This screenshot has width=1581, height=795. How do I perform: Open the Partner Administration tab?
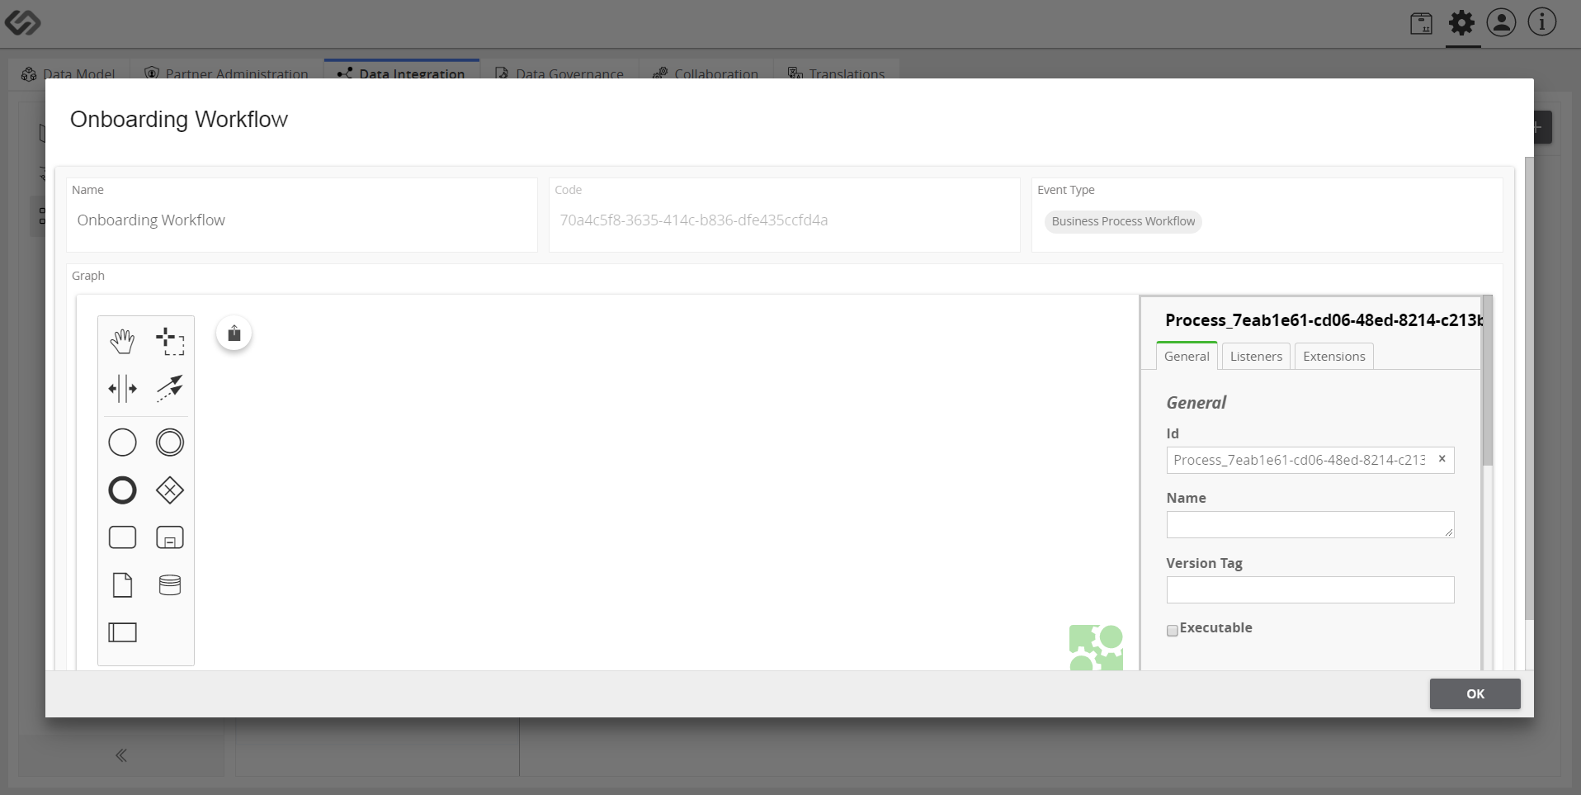click(227, 70)
